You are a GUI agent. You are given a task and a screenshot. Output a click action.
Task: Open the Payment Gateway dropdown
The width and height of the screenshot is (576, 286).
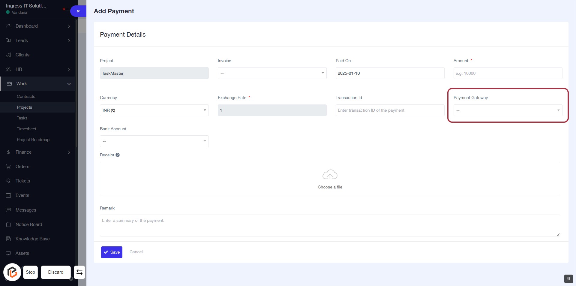coord(508,110)
